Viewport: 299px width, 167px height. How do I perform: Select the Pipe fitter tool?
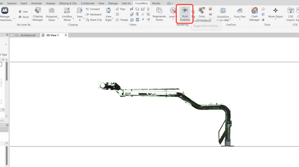coord(120,9)
